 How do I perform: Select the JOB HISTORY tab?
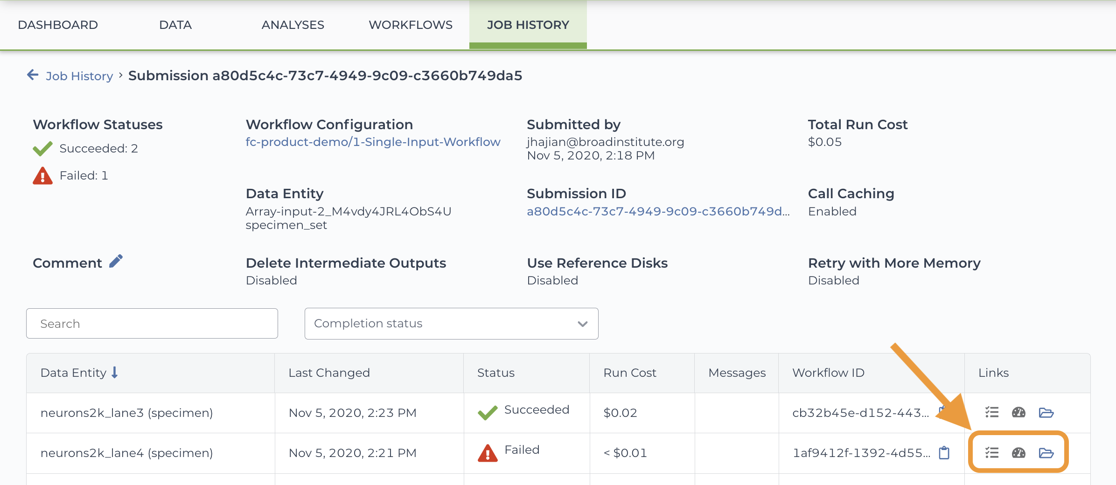528,25
